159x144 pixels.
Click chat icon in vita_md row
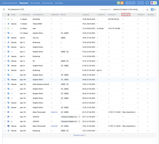tap(8, 38)
